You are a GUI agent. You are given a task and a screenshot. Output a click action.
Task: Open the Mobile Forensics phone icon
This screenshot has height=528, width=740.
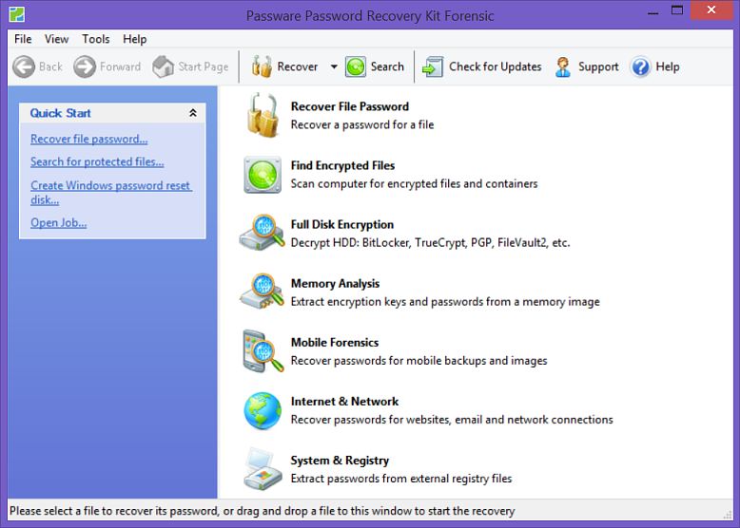(263, 351)
